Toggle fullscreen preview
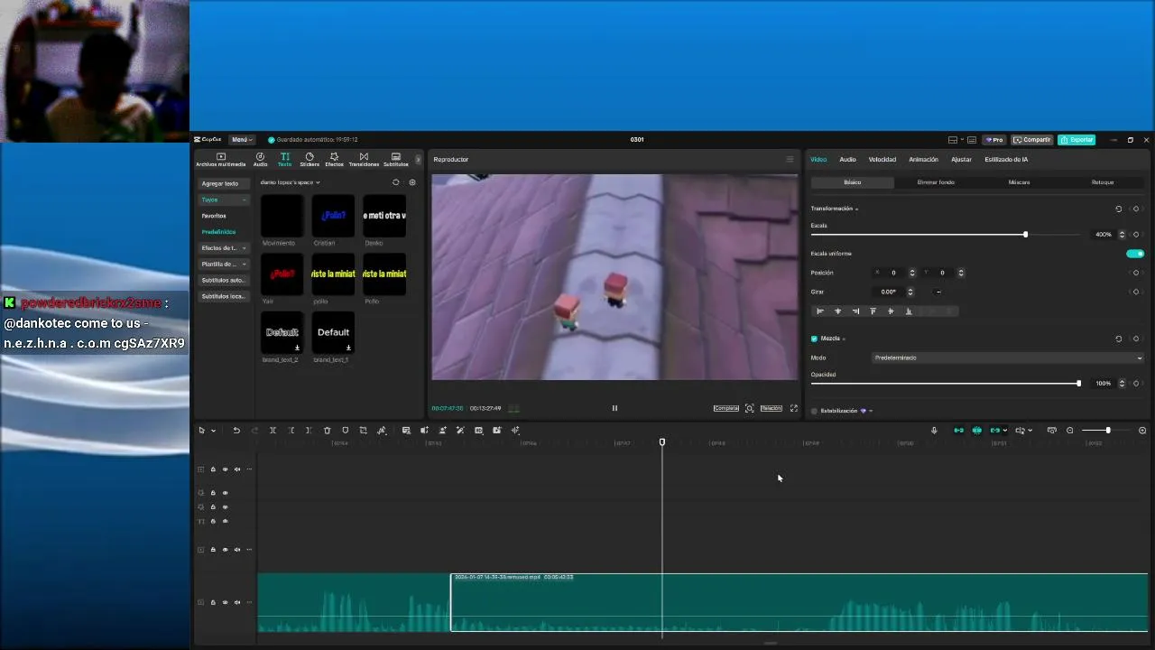 (794, 408)
